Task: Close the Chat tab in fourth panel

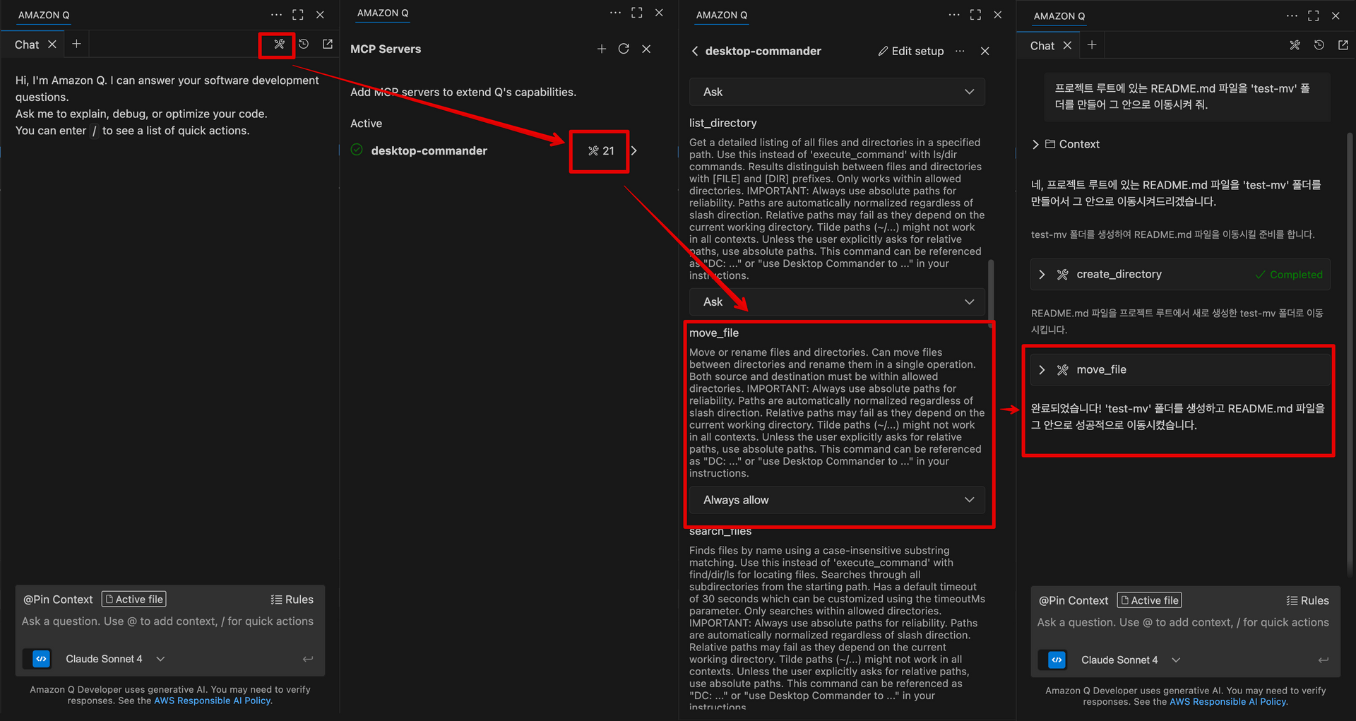Action: (1068, 45)
